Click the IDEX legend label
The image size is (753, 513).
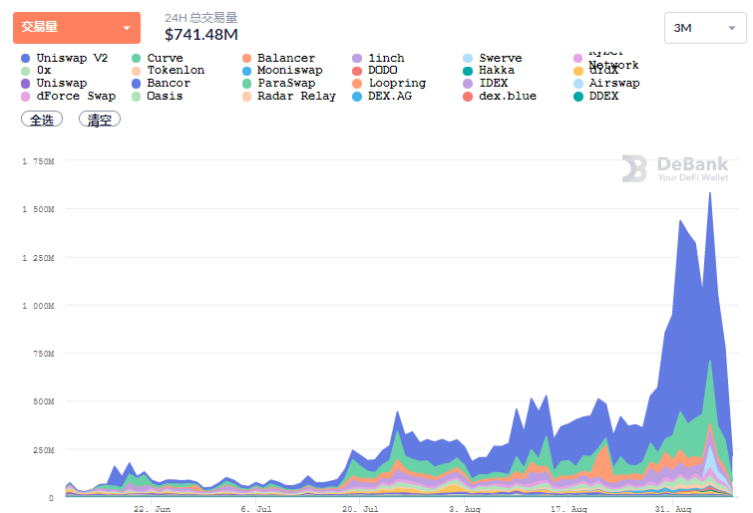[x=494, y=83]
